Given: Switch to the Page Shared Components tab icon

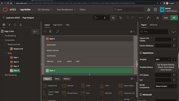Looking at the screenshot, I should click(x=21, y=25).
